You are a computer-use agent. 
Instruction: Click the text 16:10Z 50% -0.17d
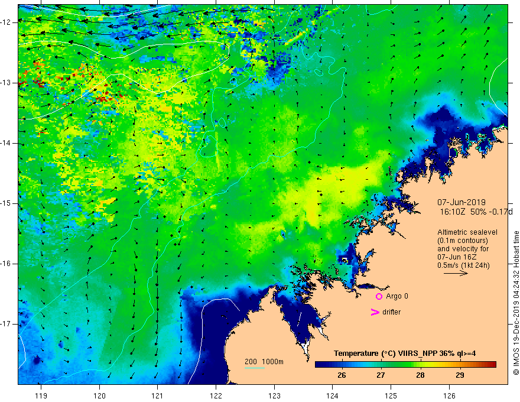click(x=476, y=212)
